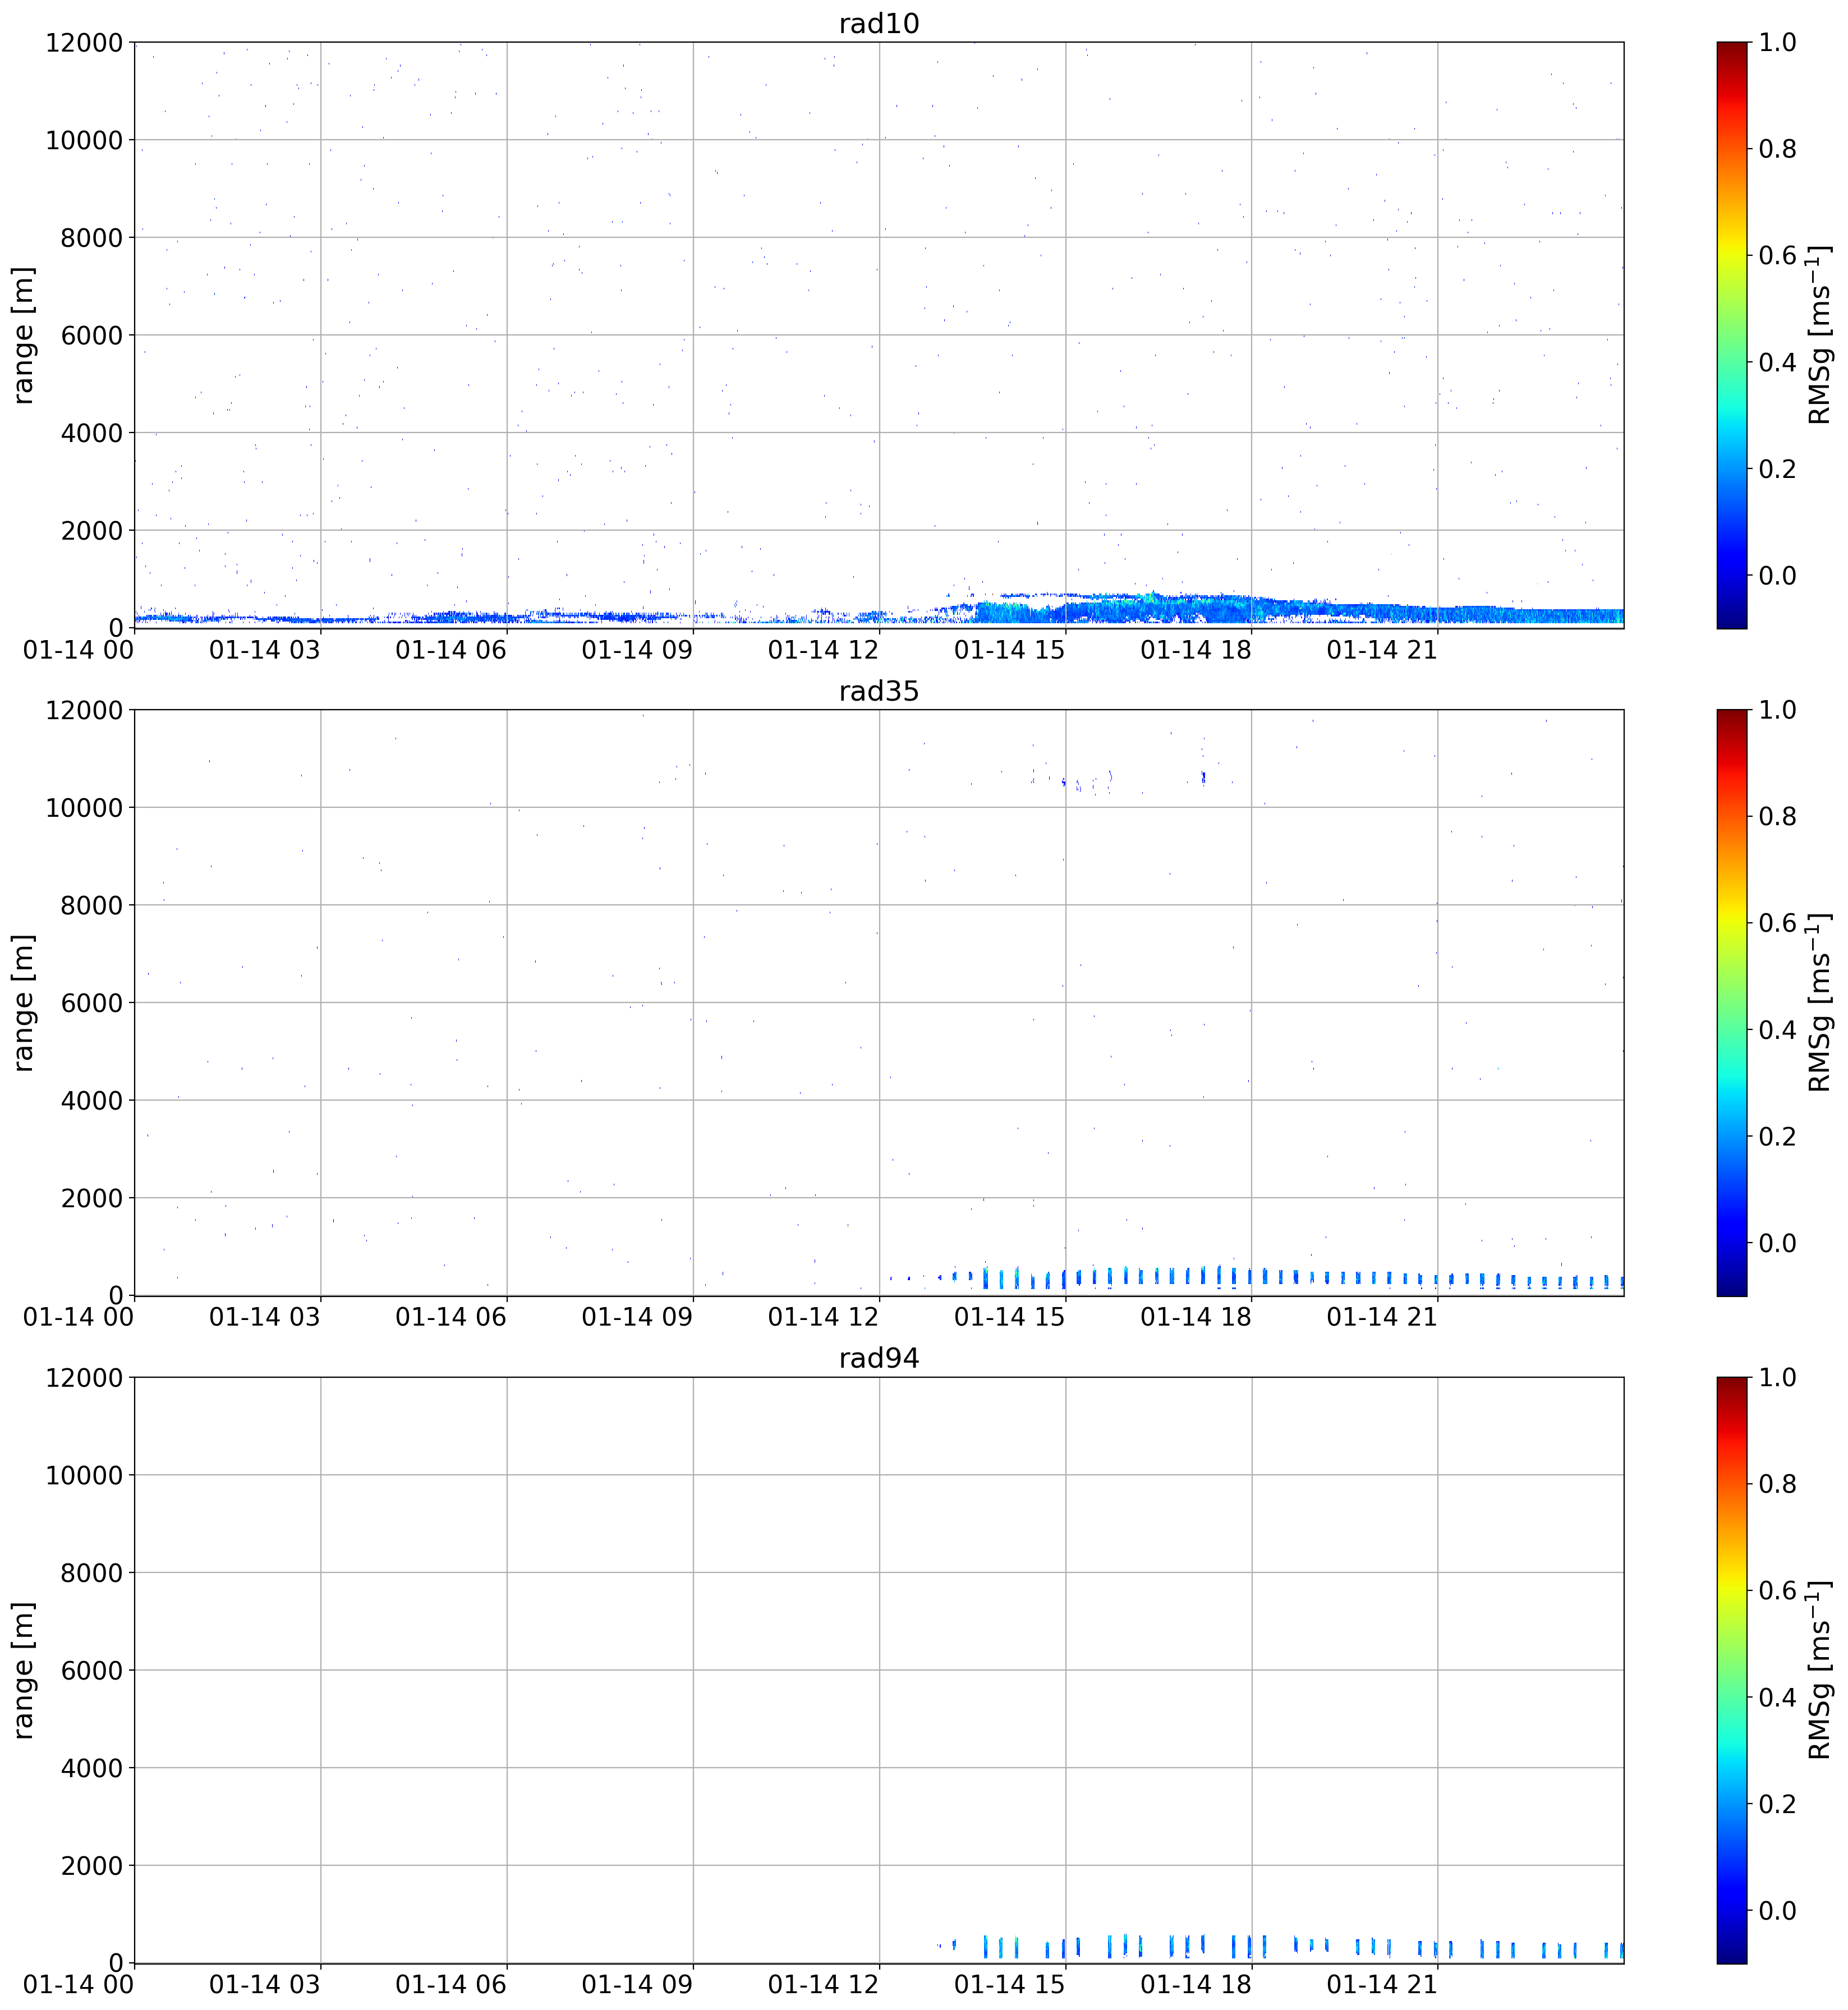1848x2010 pixels.
Task: Click the RMSg colorbar label beside rad10
Action: click(1820, 335)
